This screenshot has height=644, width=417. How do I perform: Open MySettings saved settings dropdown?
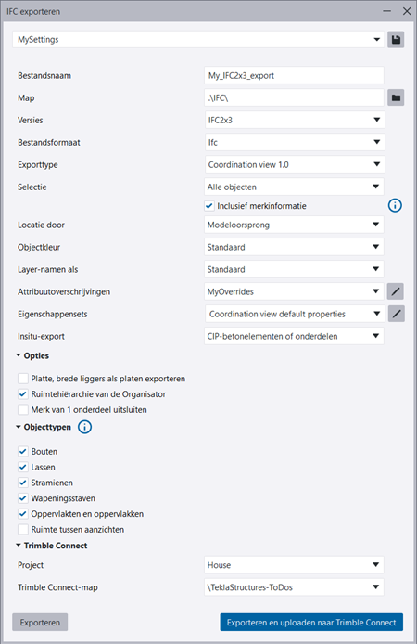(198, 40)
